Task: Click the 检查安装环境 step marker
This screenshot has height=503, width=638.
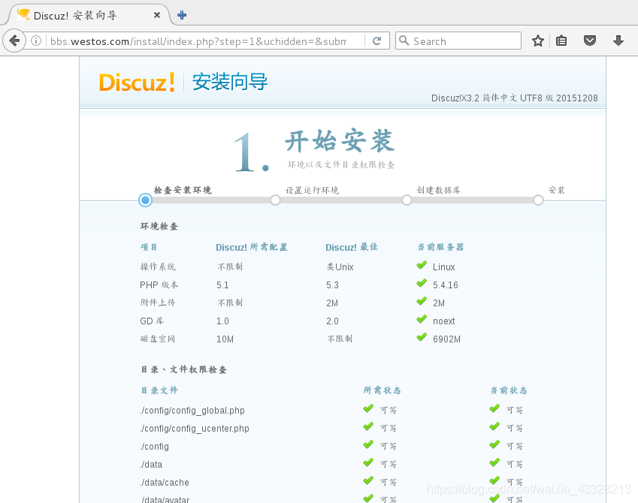Action: pyautogui.click(x=145, y=200)
